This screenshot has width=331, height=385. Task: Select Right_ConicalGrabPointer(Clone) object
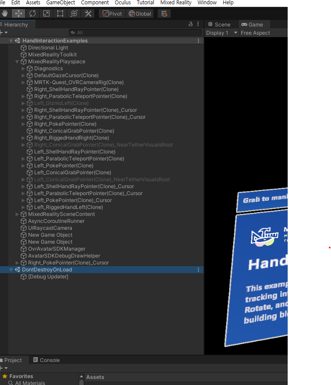[74, 131]
